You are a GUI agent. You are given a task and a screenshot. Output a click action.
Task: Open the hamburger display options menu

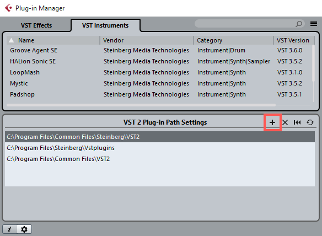(x=314, y=24)
